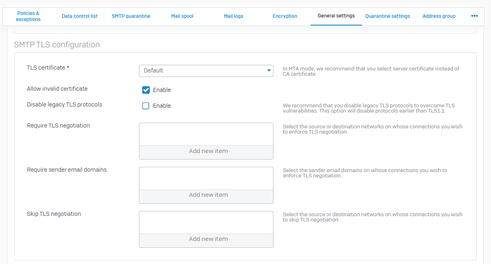Expand the TLS certificate dropdown arrow
Viewport: 491px width, 264px height.
tap(269, 70)
